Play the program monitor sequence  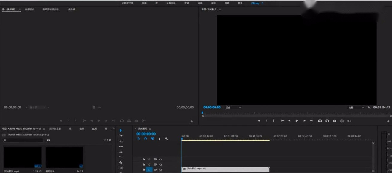[x=297, y=121]
